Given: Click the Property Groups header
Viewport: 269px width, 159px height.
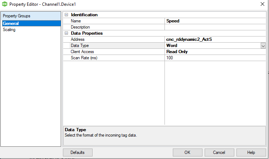Looking at the screenshot, I should click(31, 16).
